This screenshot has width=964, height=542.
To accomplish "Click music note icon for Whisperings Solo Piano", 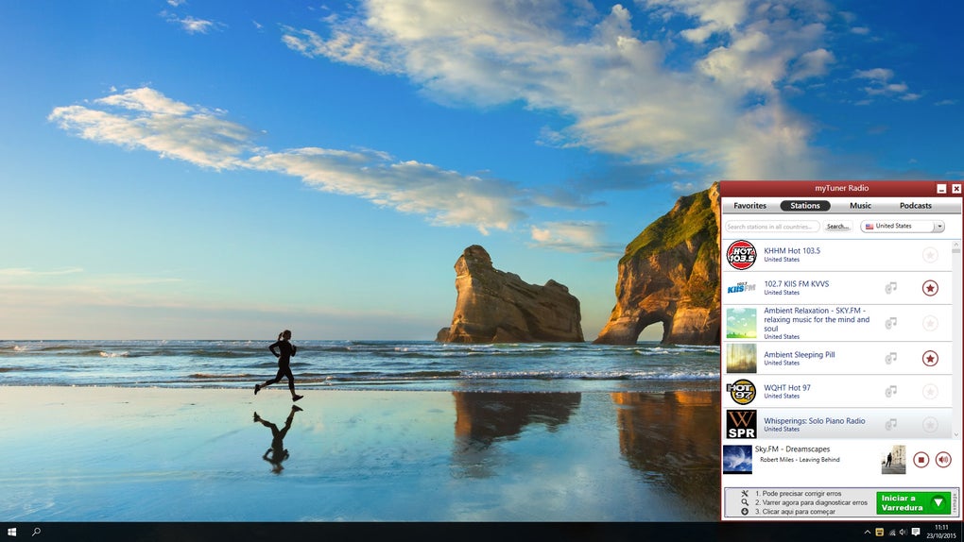I will coord(891,424).
